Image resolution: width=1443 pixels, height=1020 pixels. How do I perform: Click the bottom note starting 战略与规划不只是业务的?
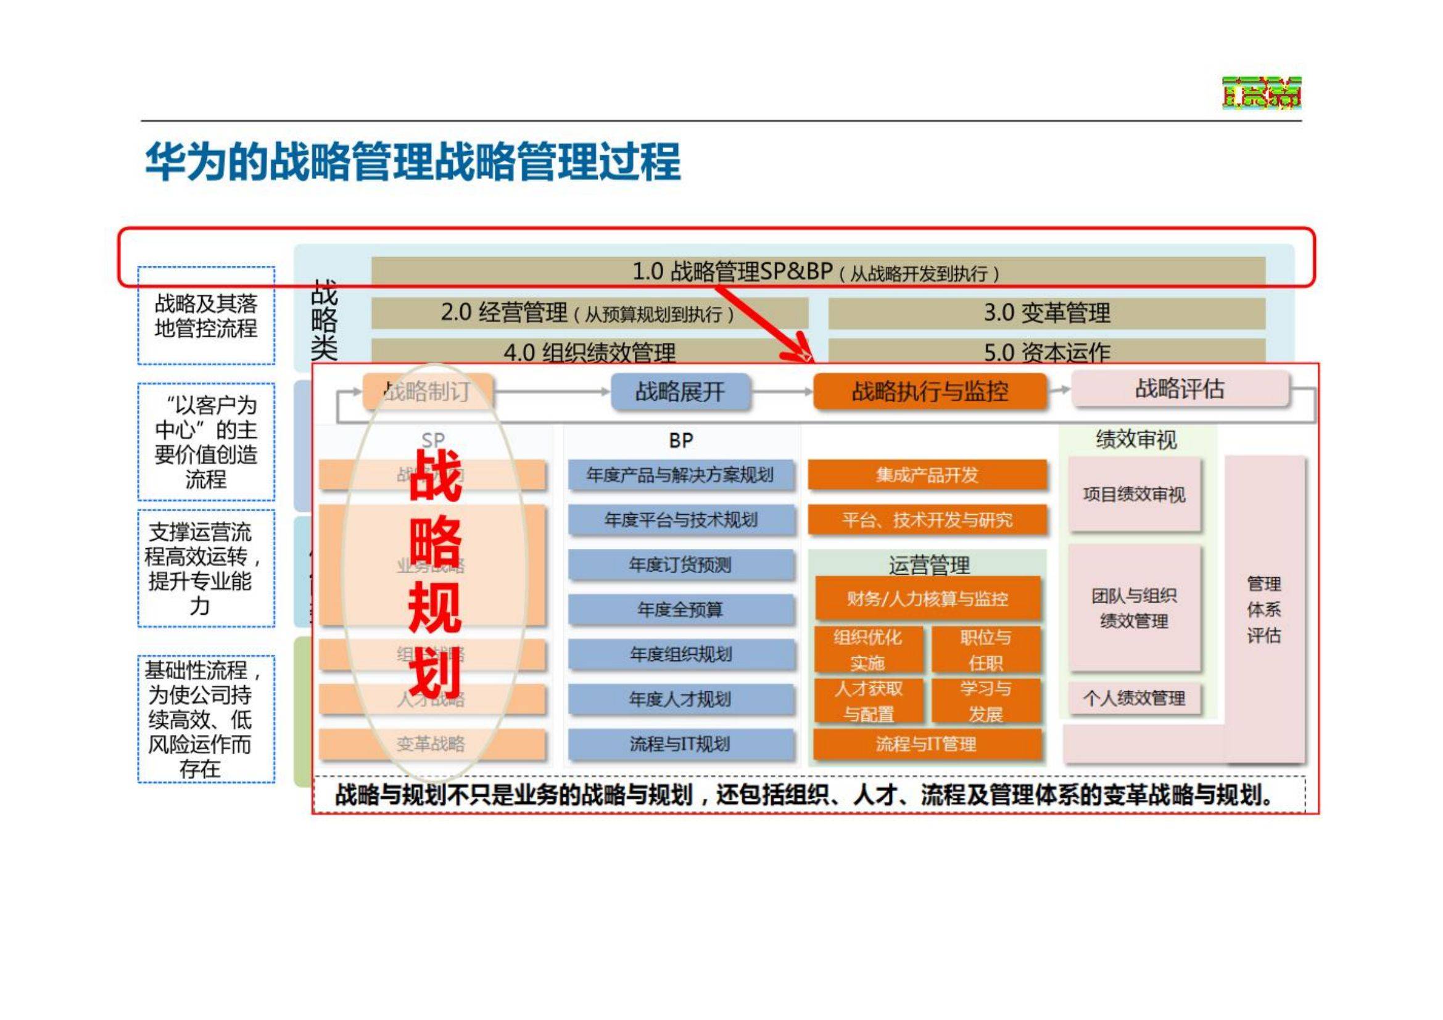809,795
